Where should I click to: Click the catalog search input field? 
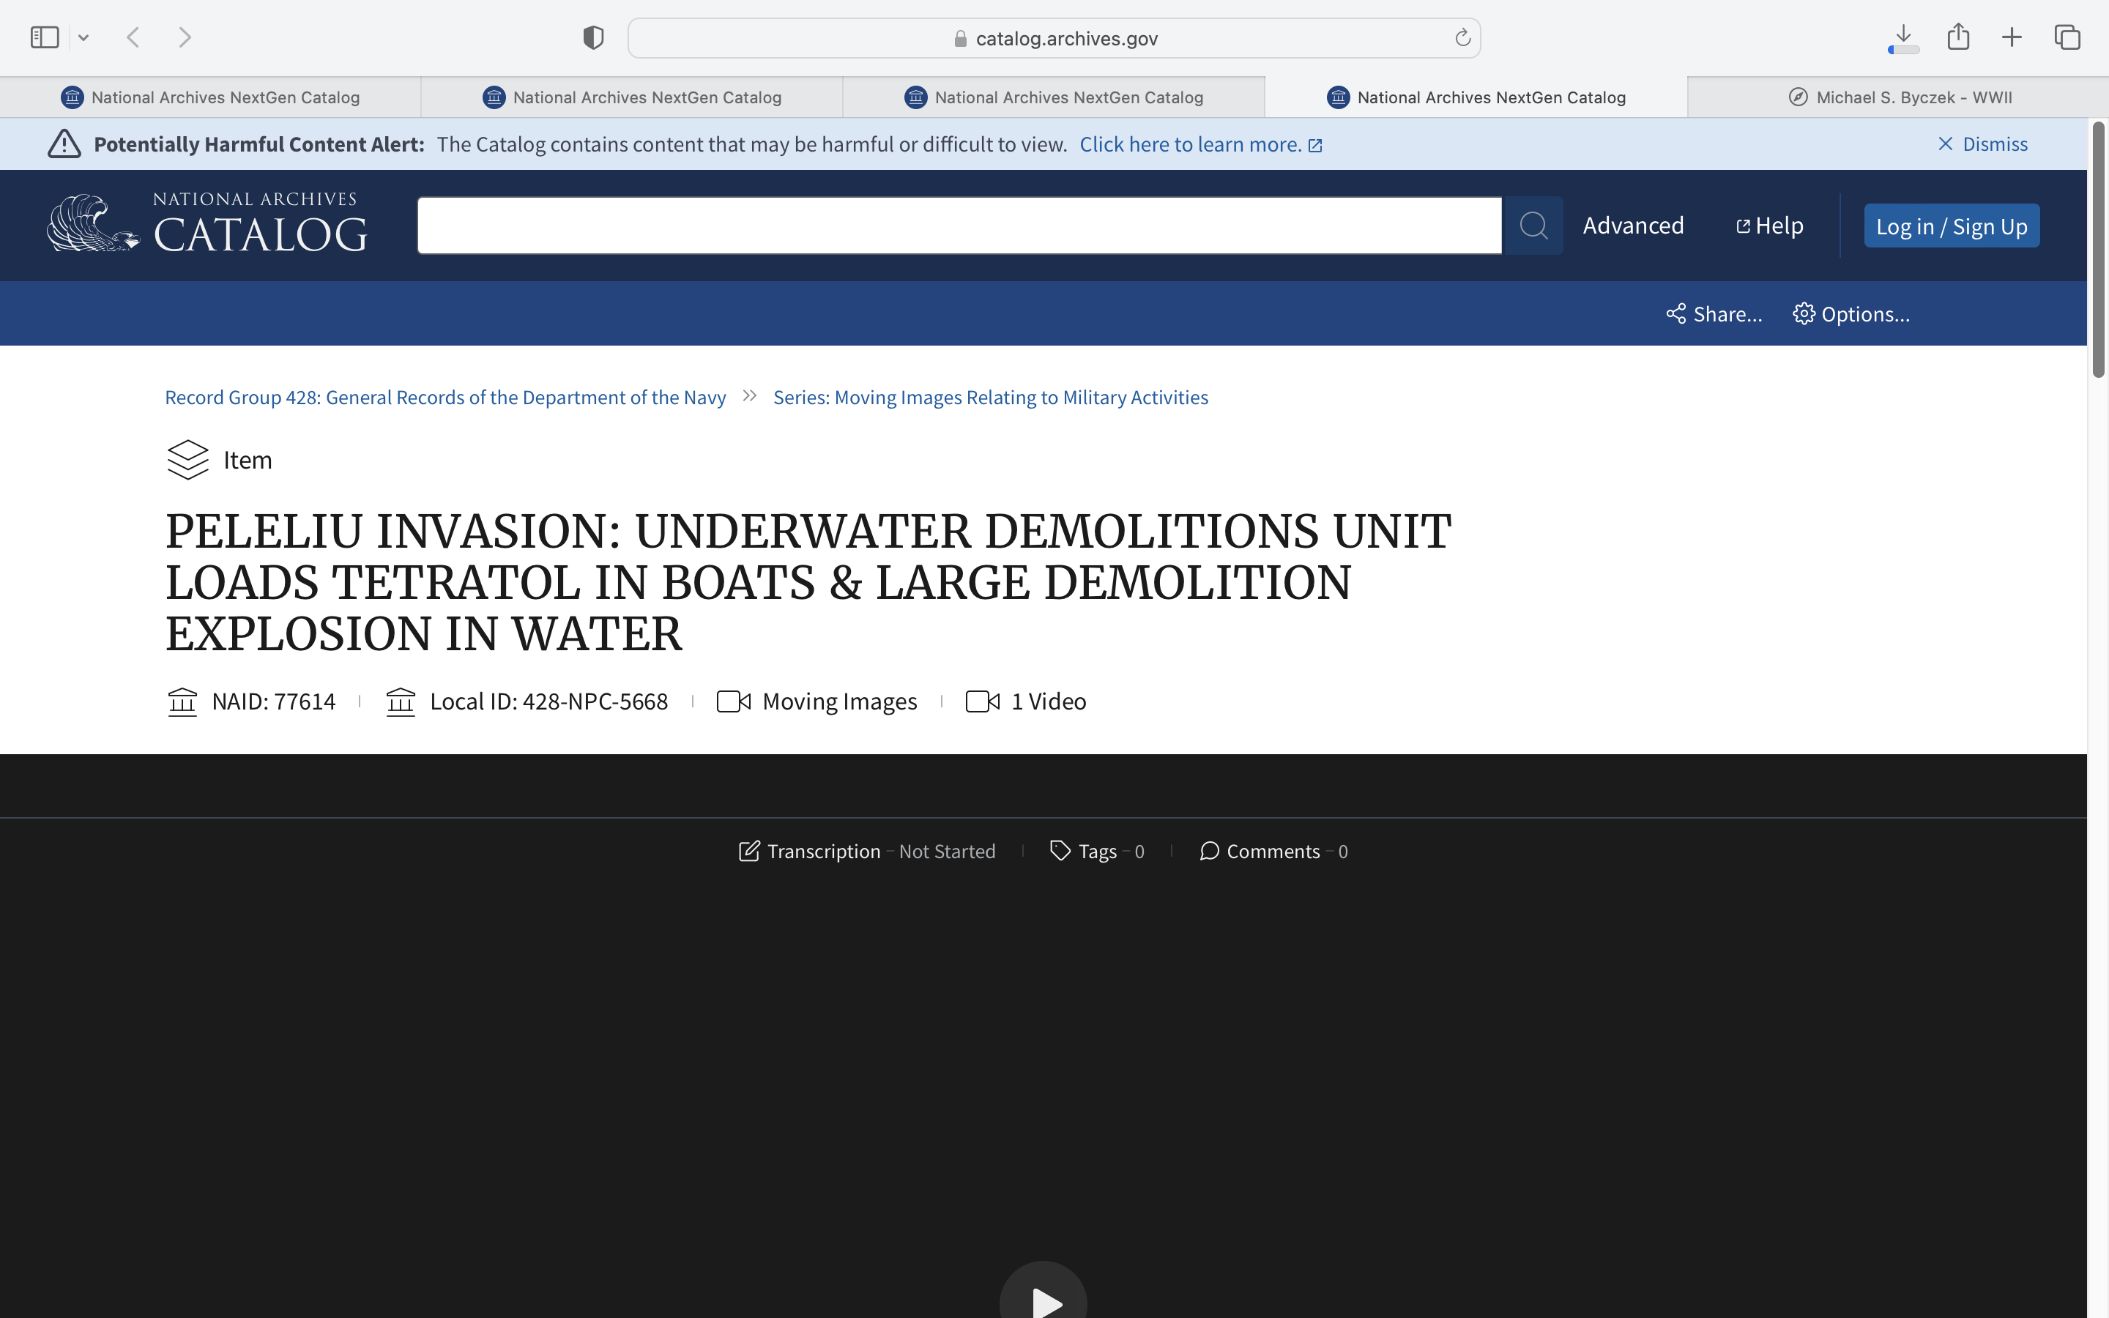[x=959, y=226]
